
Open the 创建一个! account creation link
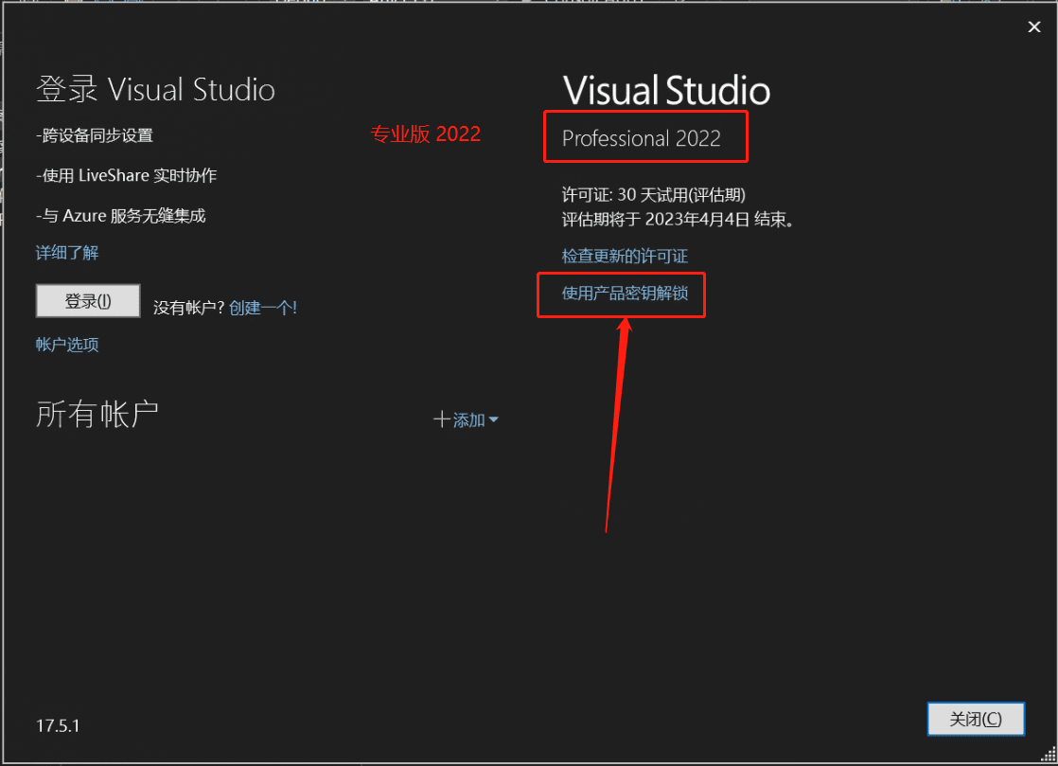tap(263, 307)
